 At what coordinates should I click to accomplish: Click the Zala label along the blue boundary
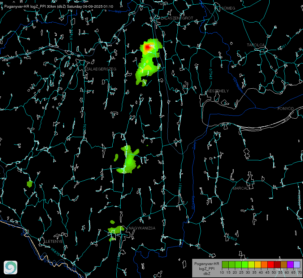pyautogui.click(x=194, y=145)
